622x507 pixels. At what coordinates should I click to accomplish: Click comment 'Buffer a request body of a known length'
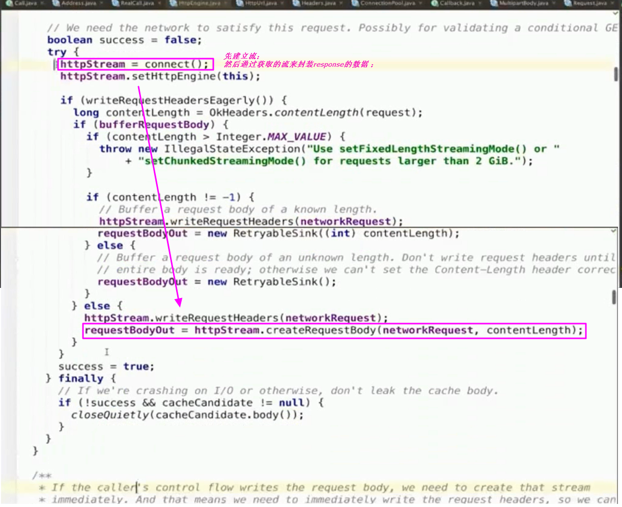238,209
